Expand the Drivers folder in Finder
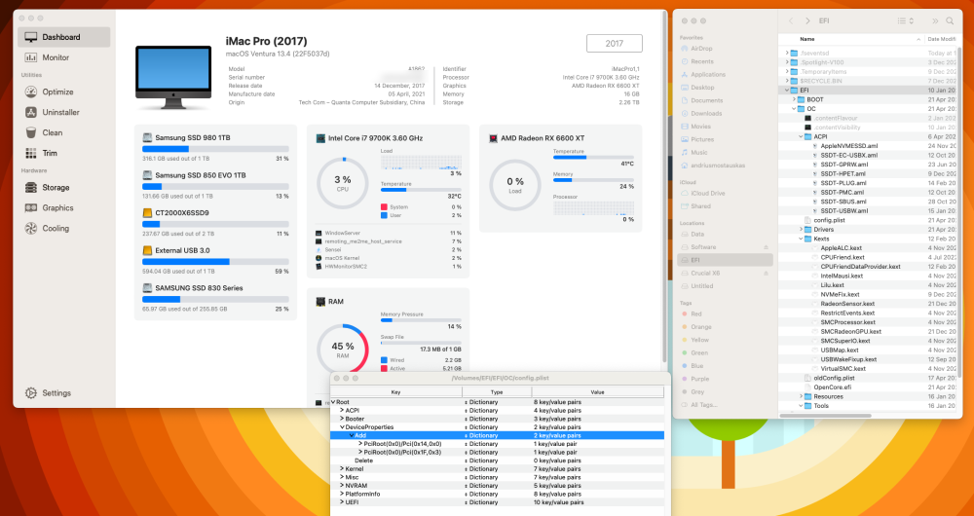 (801, 230)
